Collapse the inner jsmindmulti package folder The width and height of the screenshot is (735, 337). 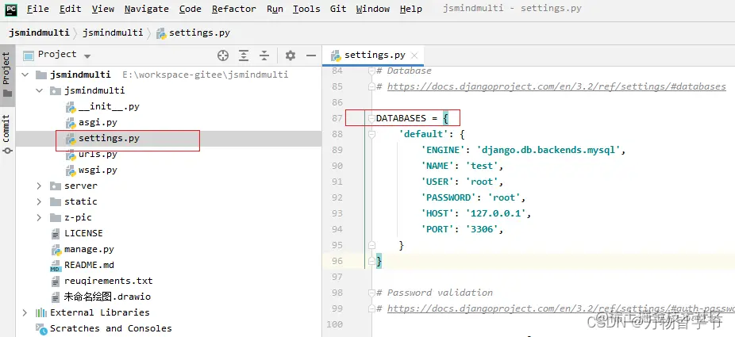(40, 91)
